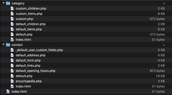Viewport: 172px width, 95px height.
Task: Select the 16 KB default.php file
Action: tap(86, 76)
